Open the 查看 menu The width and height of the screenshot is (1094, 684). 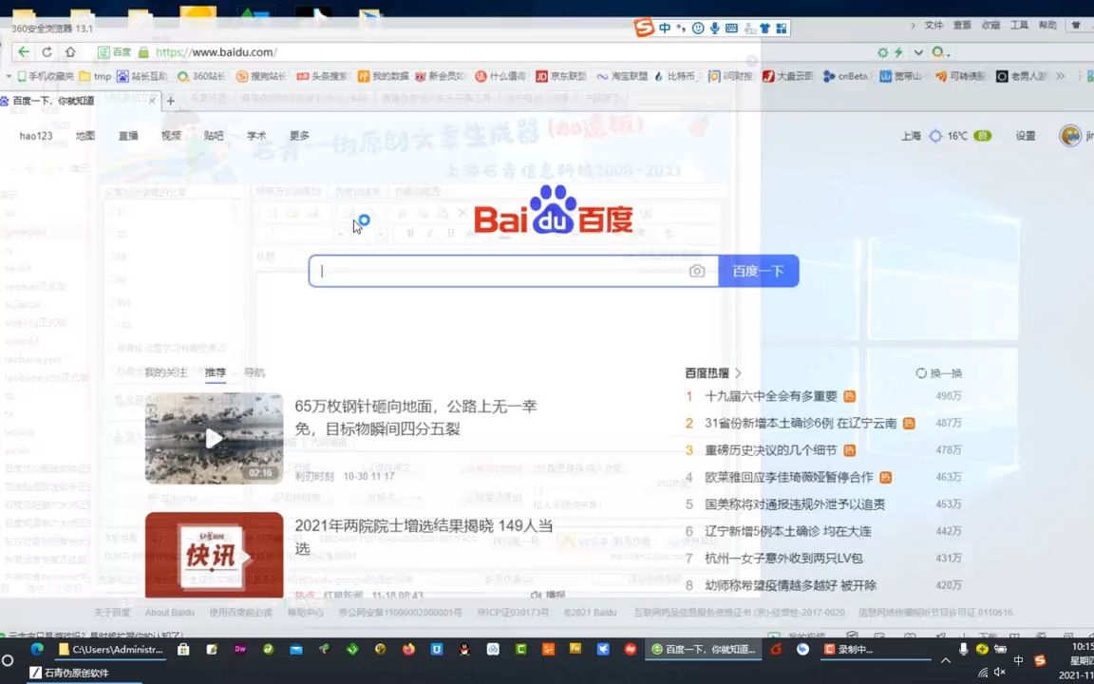[962, 25]
